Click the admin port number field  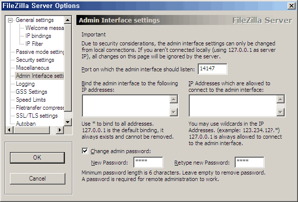point(213,69)
